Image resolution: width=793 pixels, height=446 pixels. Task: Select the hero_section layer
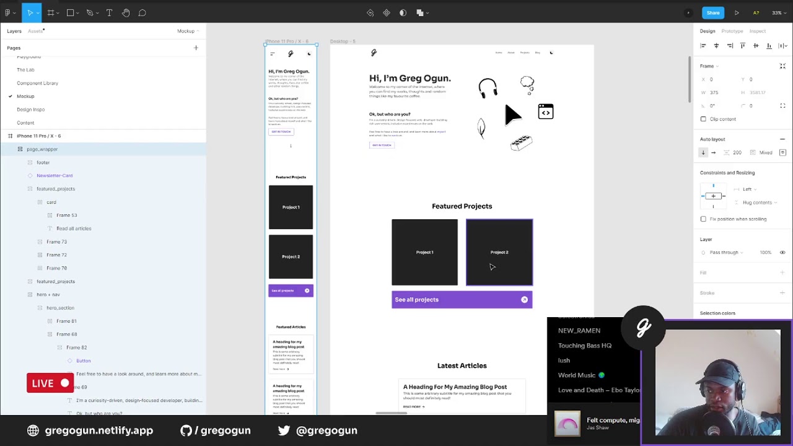click(x=60, y=308)
